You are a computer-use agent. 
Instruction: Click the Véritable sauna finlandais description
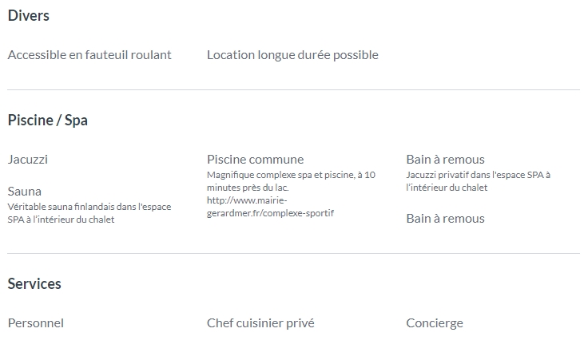pyautogui.click(x=89, y=213)
